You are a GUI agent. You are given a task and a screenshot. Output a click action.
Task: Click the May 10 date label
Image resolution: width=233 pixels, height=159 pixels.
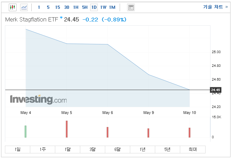pyautogui.click(x=190, y=113)
